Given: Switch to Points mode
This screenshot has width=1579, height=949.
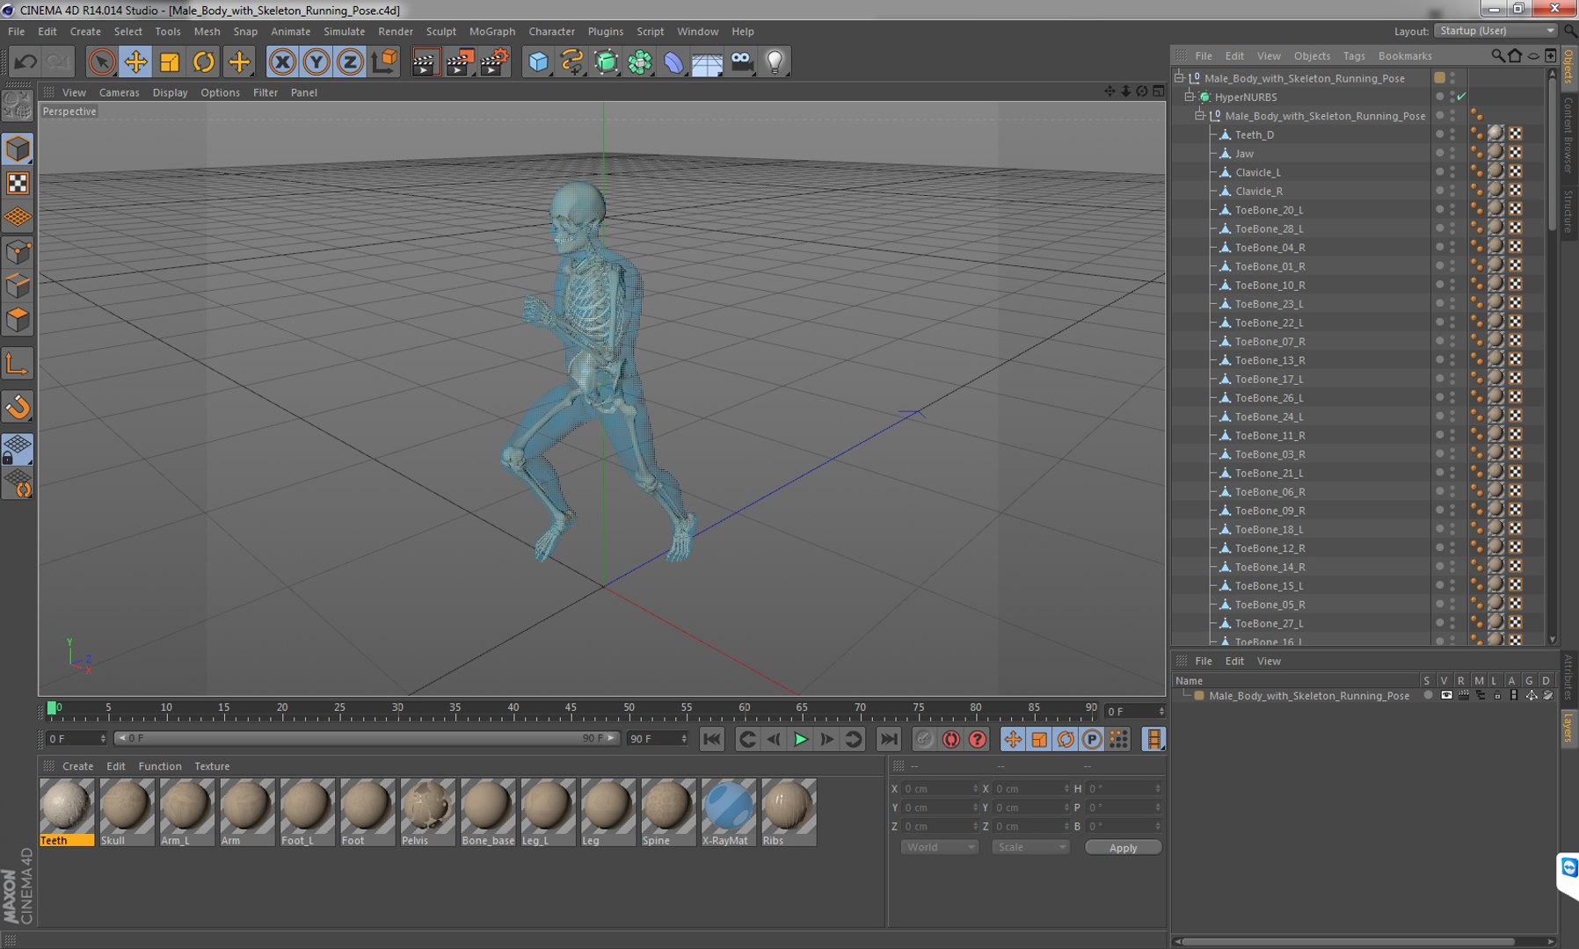Looking at the screenshot, I should pyautogui.click(x=18, y=252).
